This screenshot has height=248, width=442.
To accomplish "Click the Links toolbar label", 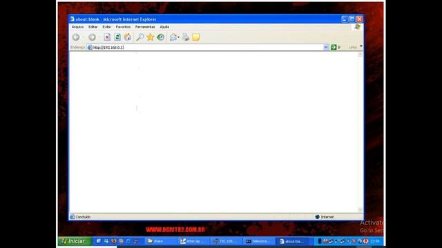I will tap(353, 48).
